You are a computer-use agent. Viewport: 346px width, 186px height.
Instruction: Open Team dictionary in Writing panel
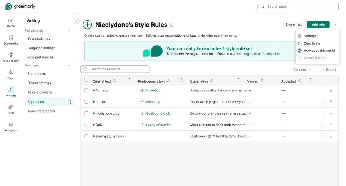tap(45, 92)
